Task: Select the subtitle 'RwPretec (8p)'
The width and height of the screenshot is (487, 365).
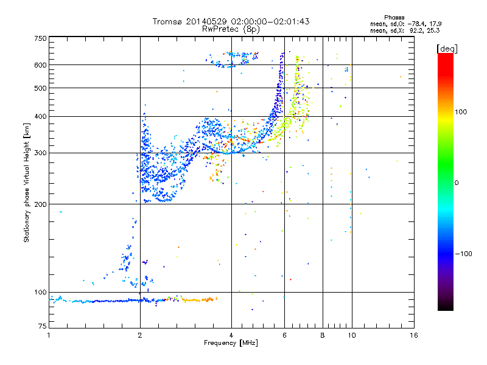Action: (231, 29)
